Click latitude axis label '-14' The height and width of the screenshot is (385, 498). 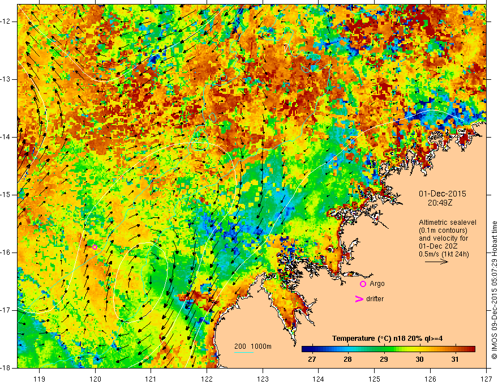(x=6, y=137)
